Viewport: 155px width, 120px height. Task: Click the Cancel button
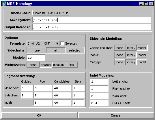tap(116, 115)
